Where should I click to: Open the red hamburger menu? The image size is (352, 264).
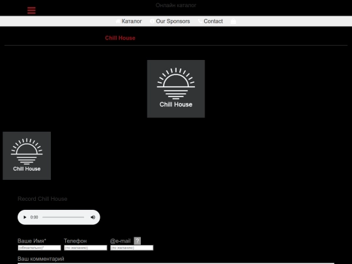(31, 10)
